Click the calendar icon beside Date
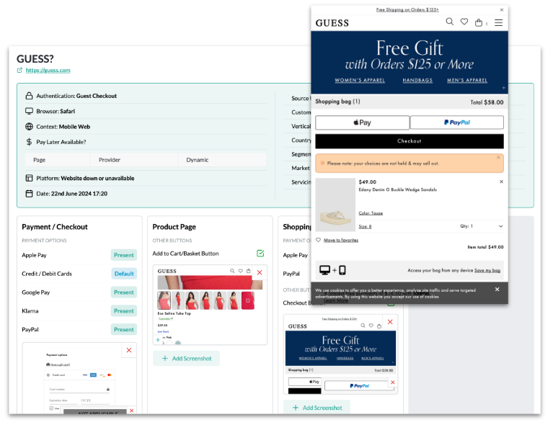The width and height of the screenshot is (553, 425). coord(29,194)
